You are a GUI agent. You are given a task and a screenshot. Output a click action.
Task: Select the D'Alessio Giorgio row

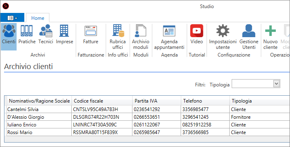pyautogui.click(x=148, y=117)
